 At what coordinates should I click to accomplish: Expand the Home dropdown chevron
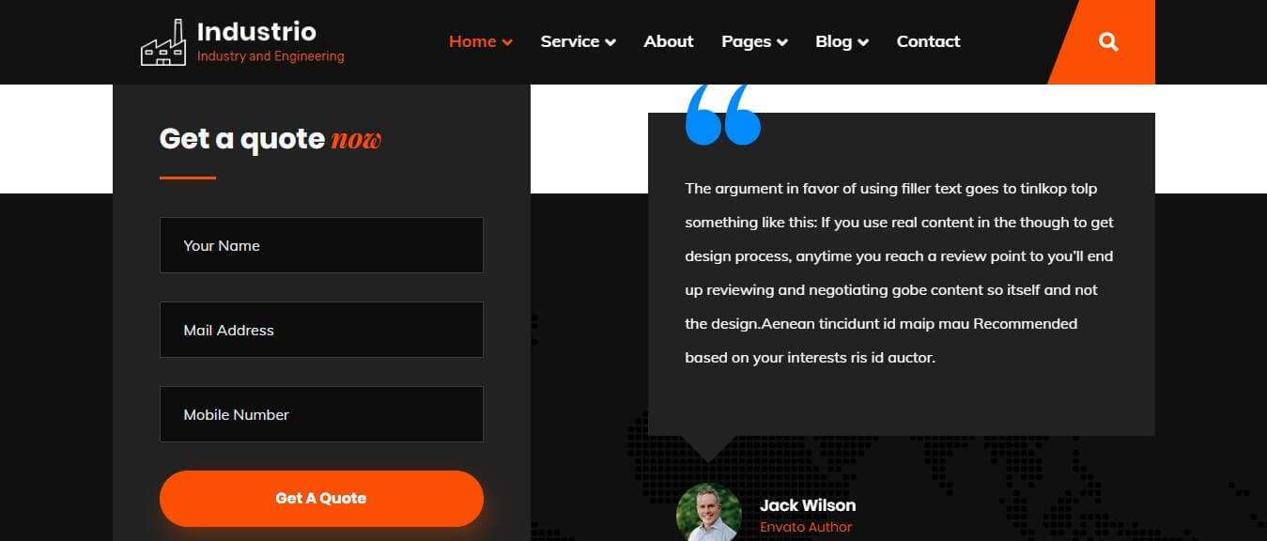(x=507, y=42)
